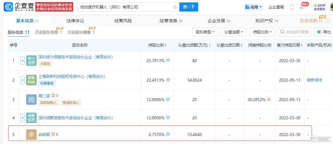Image resolution: width=333 pixels, height=144 pixels.
Task: Open 深圳核力信息技术咨询合伙企业 link
Action: point(75,57)
